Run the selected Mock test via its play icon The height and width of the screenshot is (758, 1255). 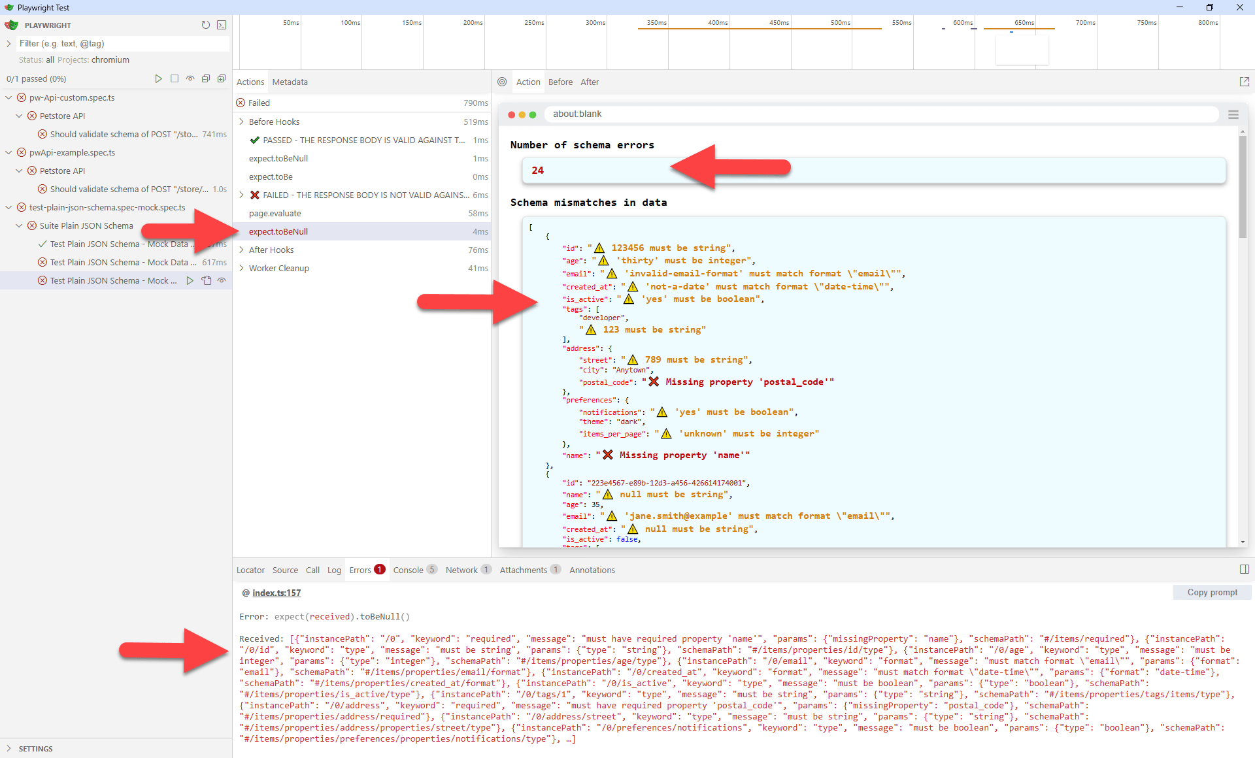point(190,280)
